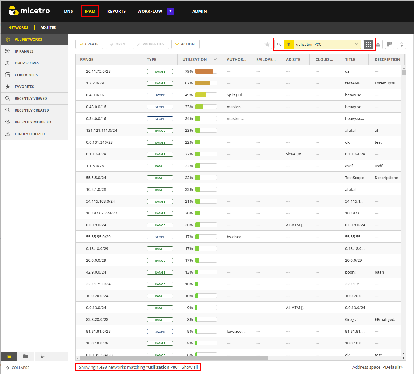414x374 pixels.
Task: Sort by the Utilization column header
Action: point(195,60)
